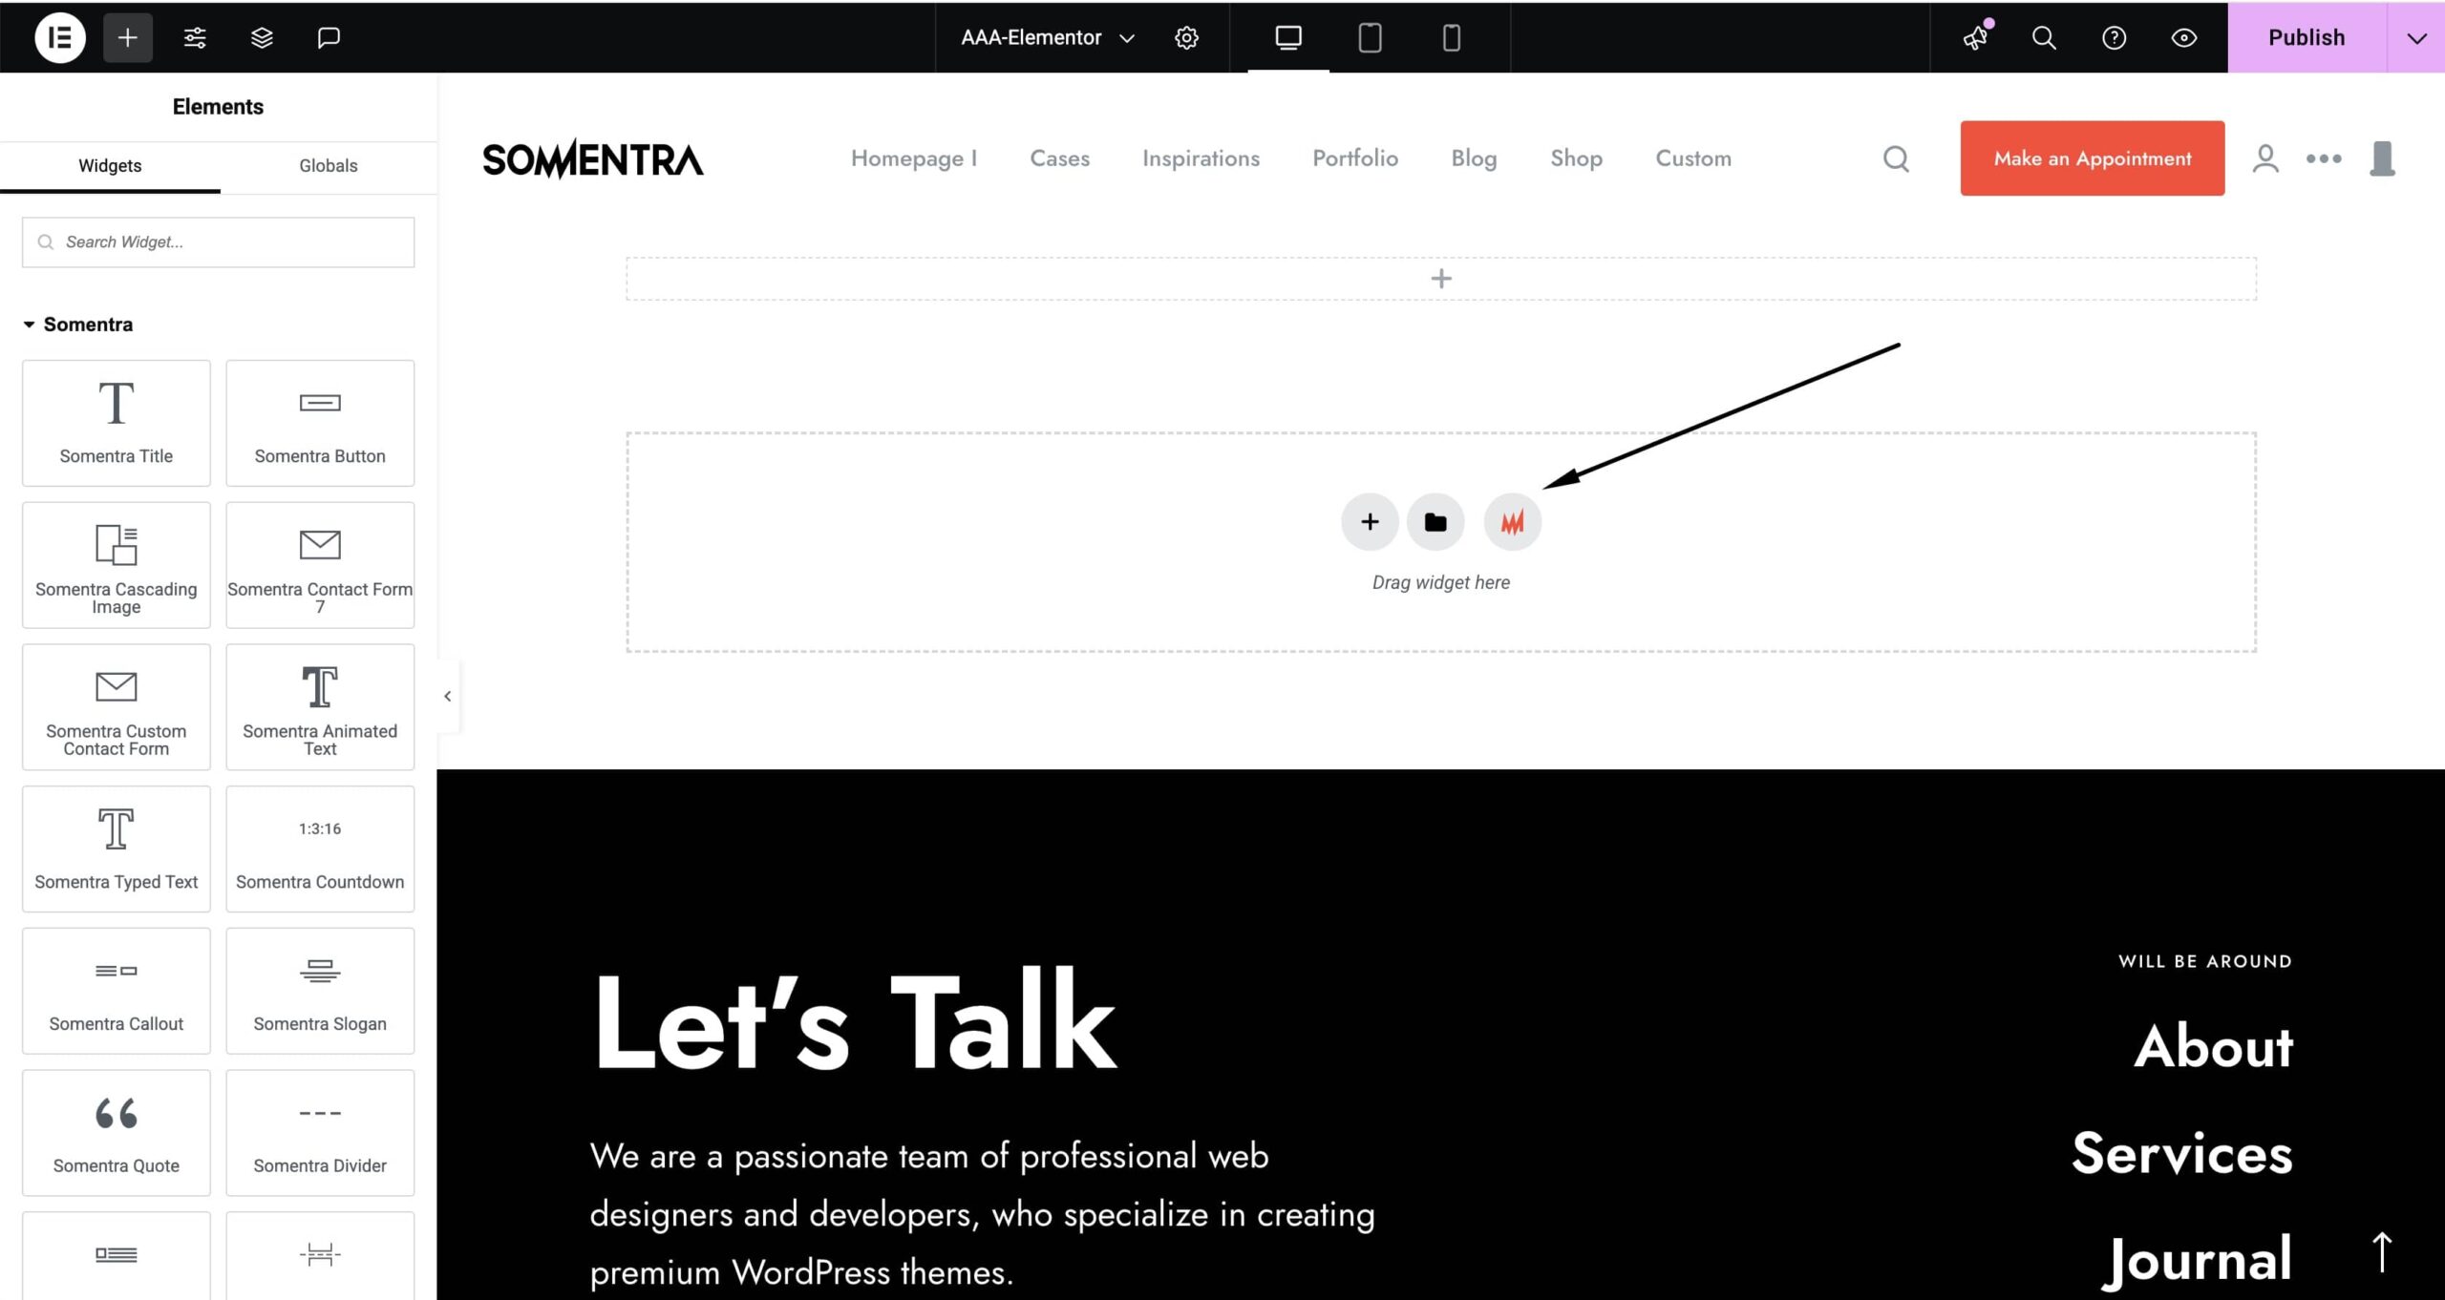Viewport: 2445px width, 1300px height.
Task: Select the Somentra Slogan widget
Action: point(320,991)
